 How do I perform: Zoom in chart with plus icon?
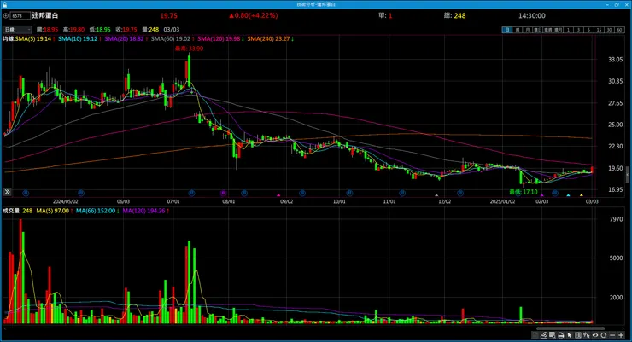(x=621, y=335)
